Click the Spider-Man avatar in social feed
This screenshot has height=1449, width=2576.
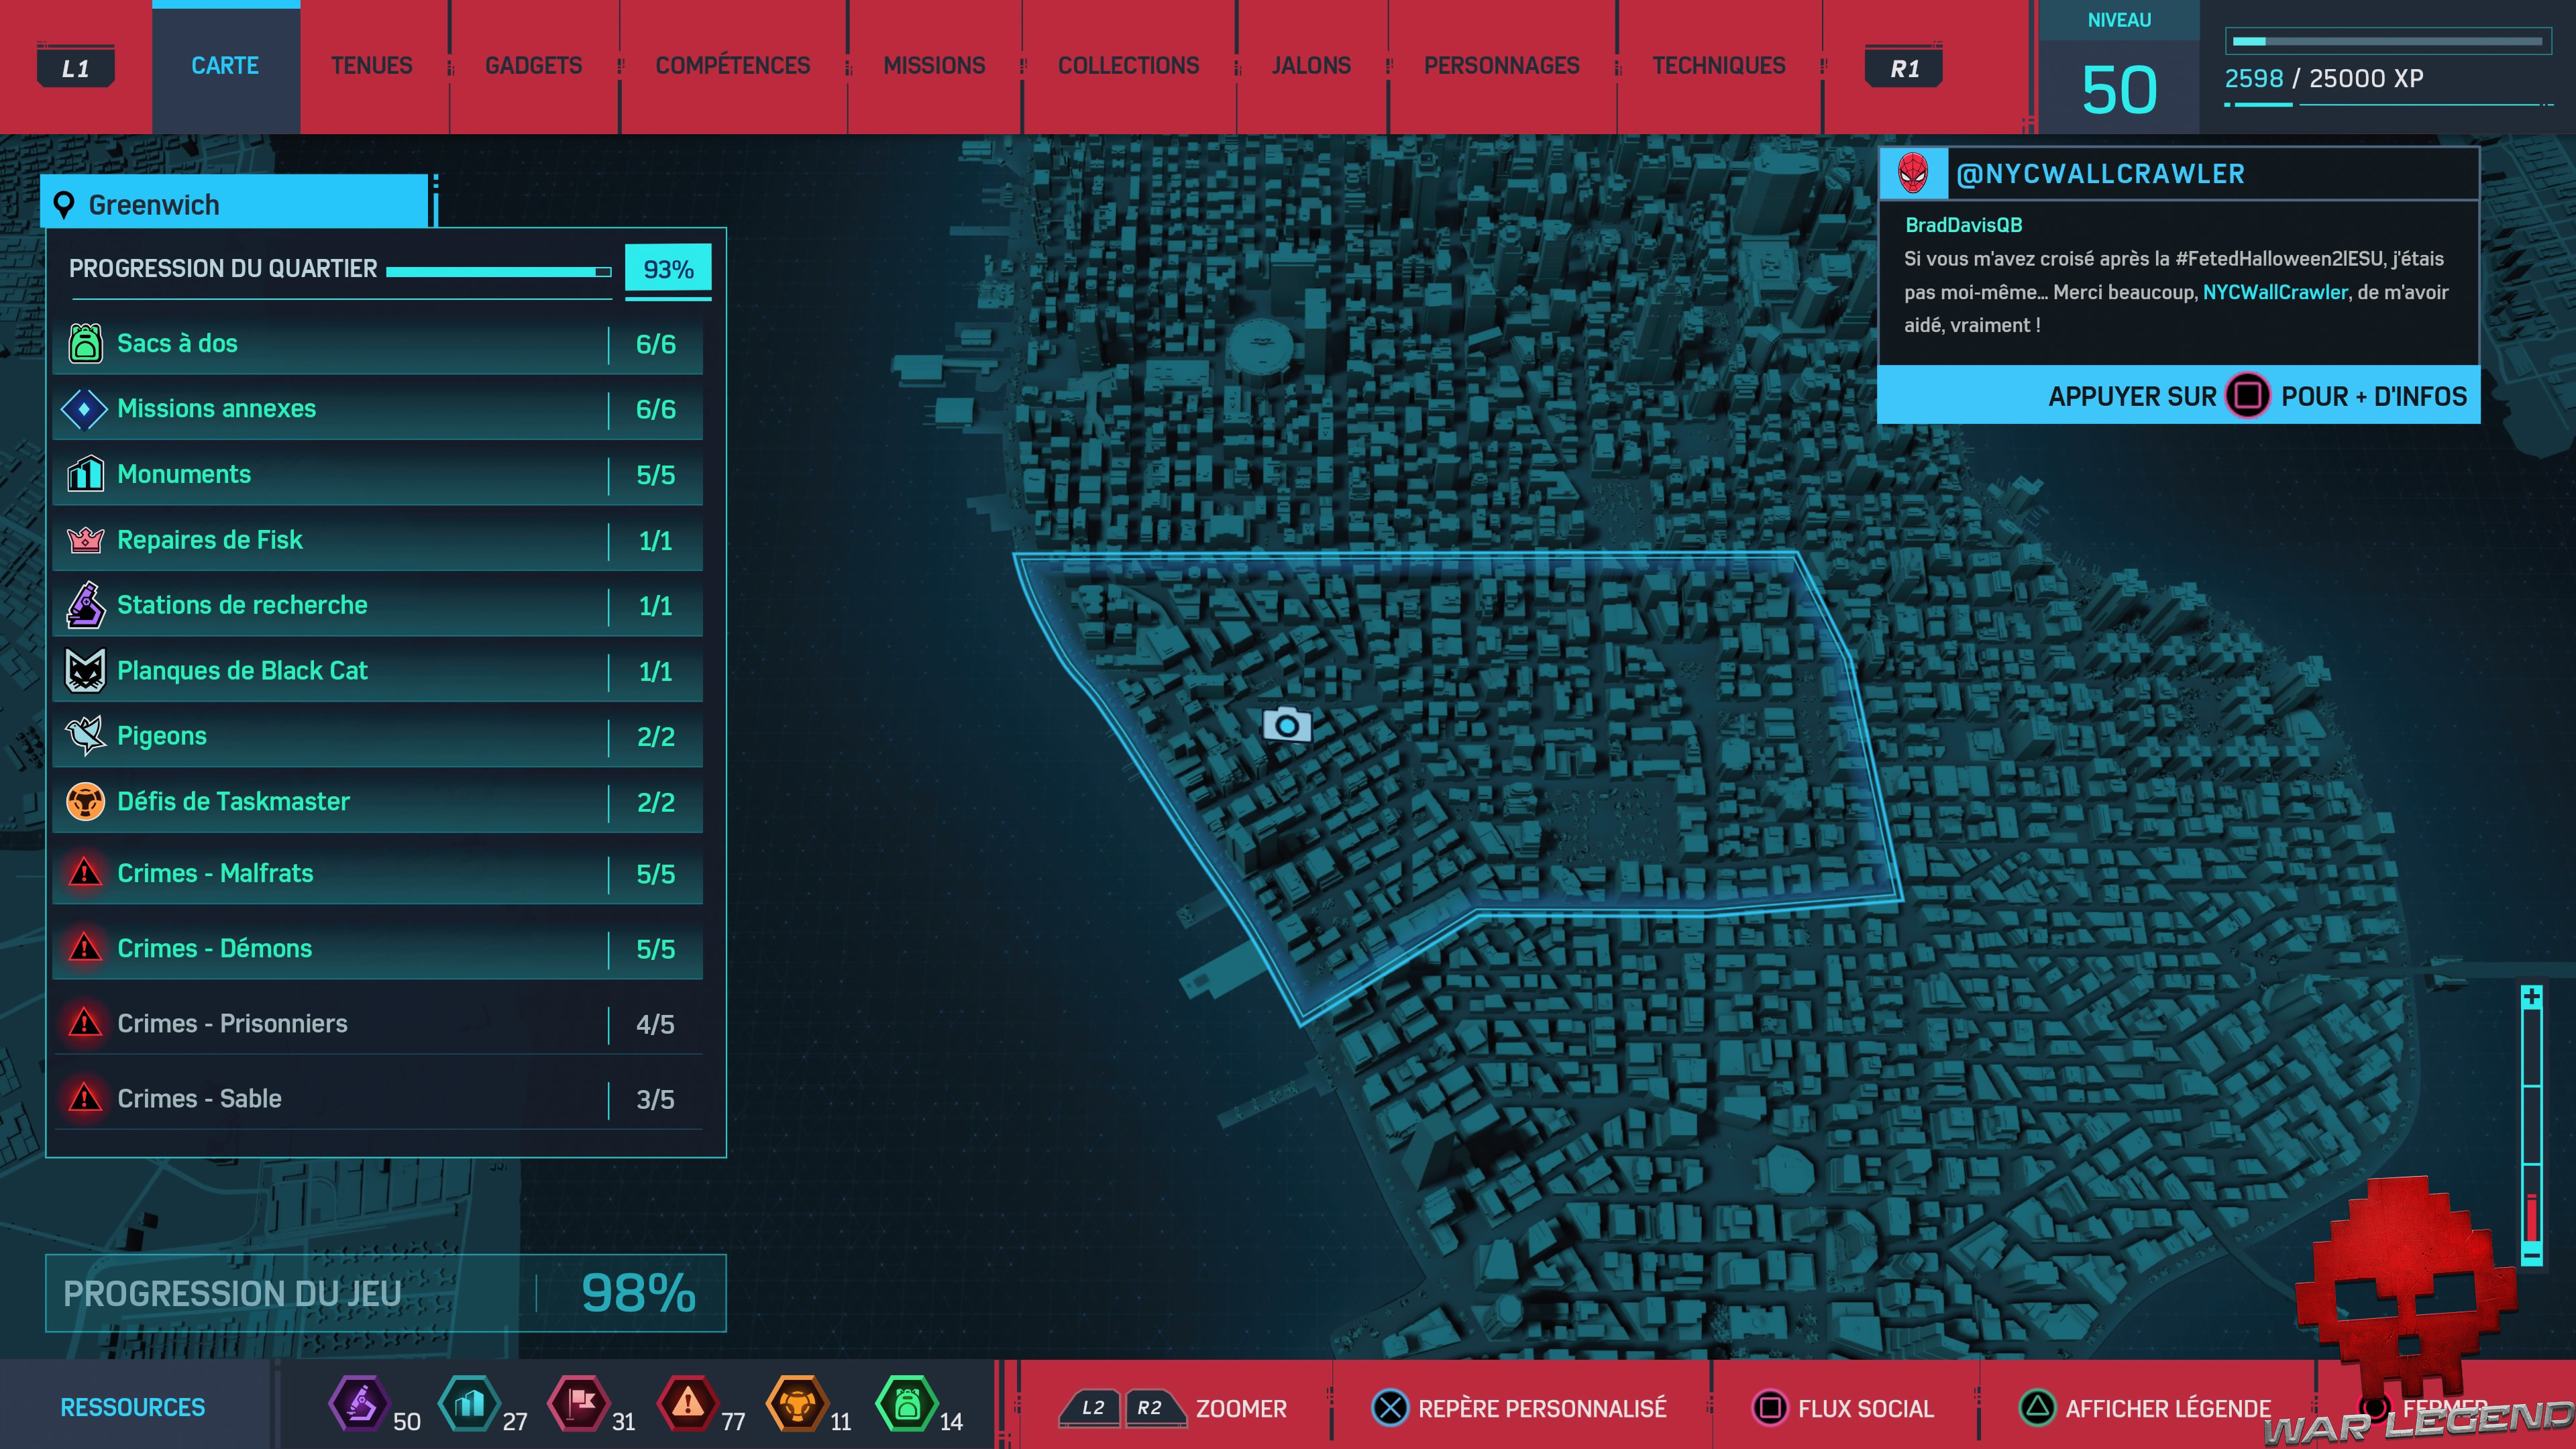pos(1912,174)
